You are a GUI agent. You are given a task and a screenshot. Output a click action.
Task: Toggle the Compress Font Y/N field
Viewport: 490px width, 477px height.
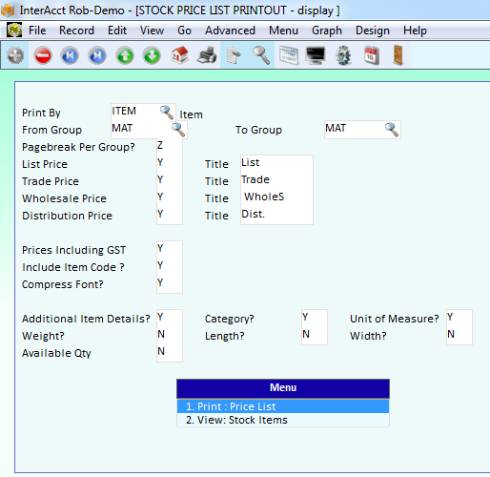coord(170,283)
